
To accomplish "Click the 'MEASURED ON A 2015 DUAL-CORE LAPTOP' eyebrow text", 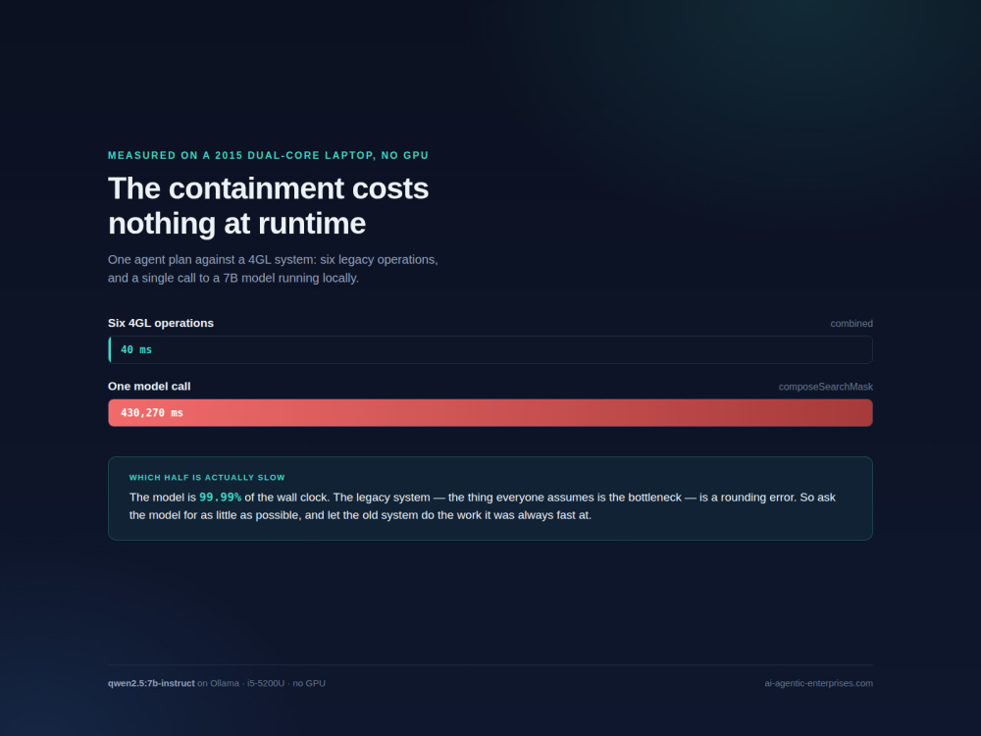I will tap(269, 155).
